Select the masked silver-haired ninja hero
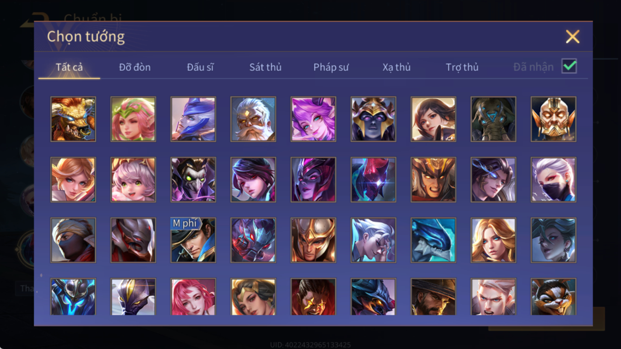The image size is (621, 349). coord(553,179)
